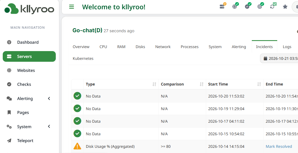Click the refresh sync icon in header

click(x=272, y=7)
